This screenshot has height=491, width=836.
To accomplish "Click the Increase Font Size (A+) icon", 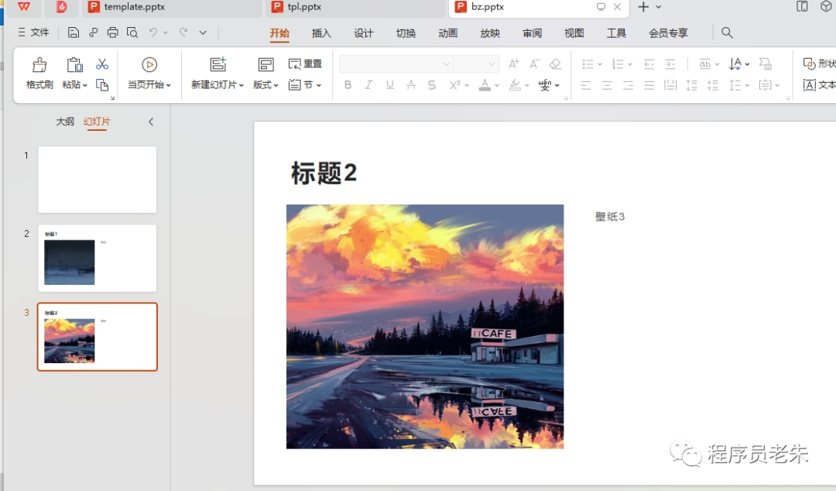I will [x=513, y=64].
